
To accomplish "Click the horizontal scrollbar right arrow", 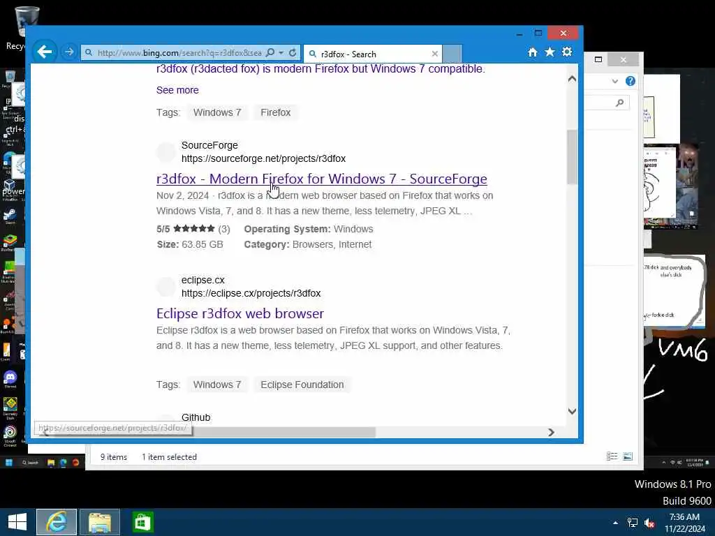I will click(x=551, y=432).
